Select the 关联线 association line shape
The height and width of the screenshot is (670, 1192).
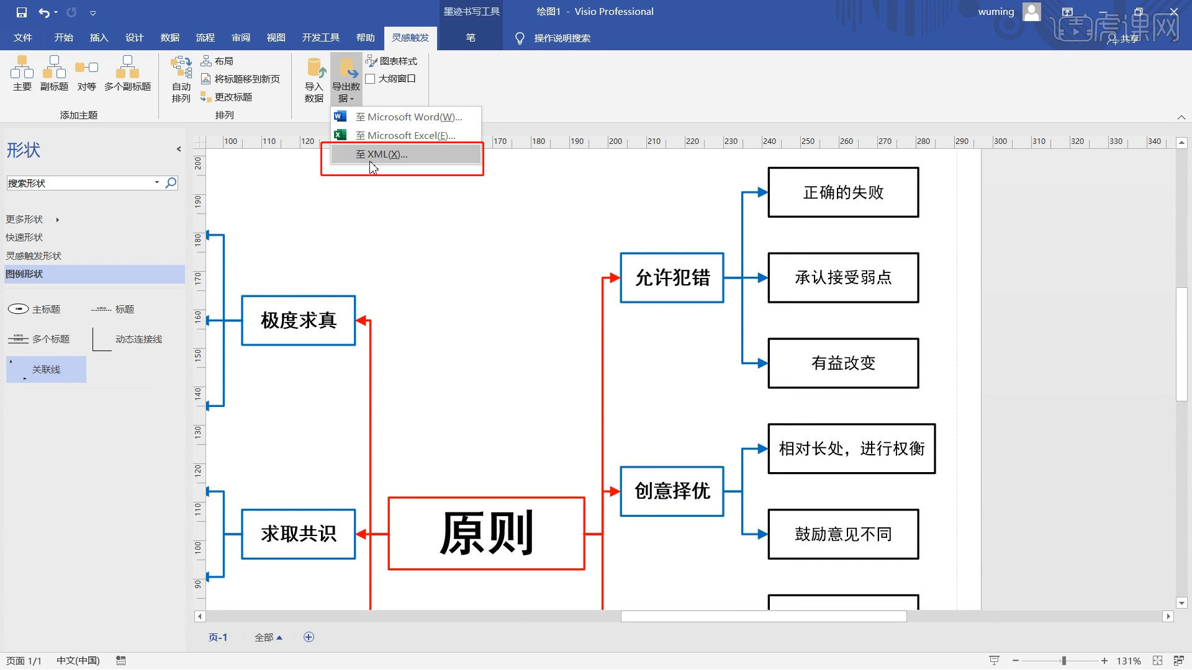coord(46,369)
